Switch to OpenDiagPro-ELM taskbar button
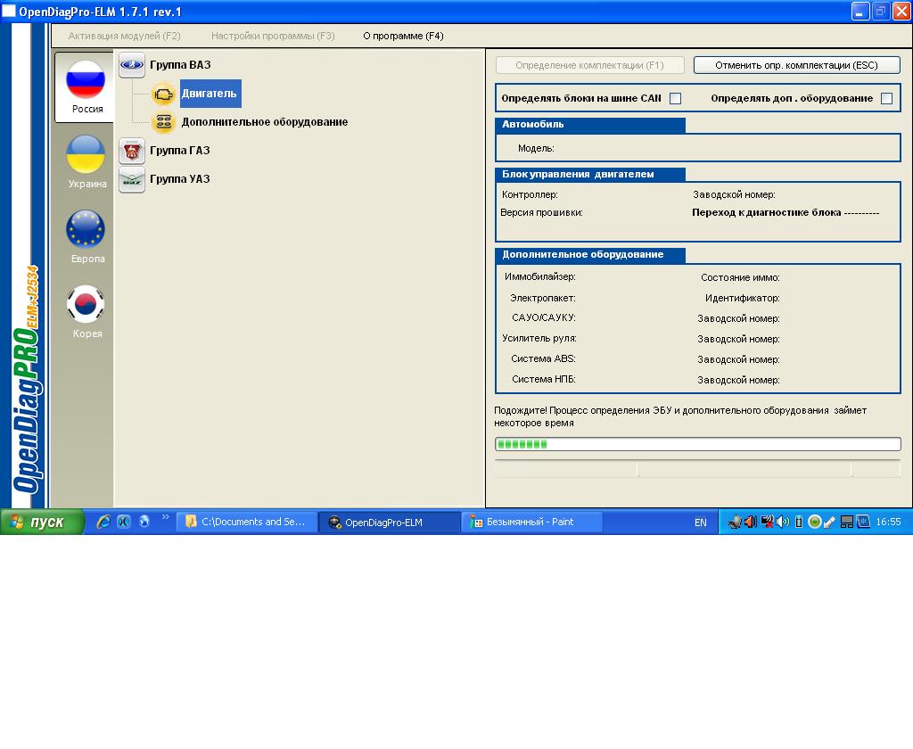The image size is (913, 749). (x=391, y=522)
